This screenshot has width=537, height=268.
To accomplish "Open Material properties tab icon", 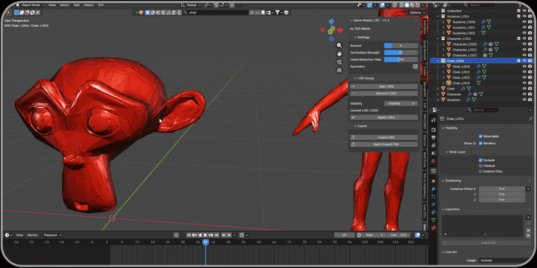I will pos(434,228).
